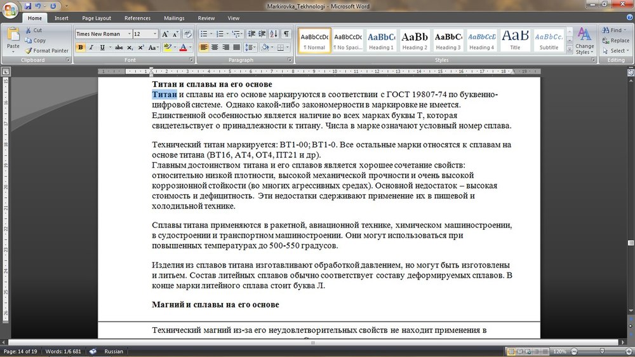Open the View tab
This screenshot has height=357, width=635.
pos(233,18)
